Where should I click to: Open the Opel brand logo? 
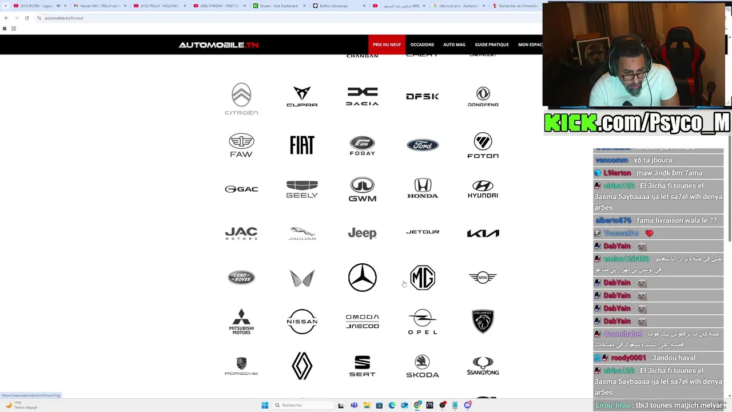click(423, 322)
